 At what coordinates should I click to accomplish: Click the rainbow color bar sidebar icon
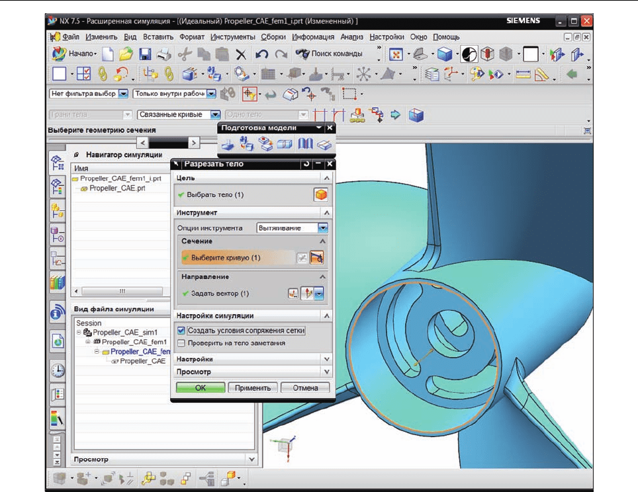[57, 419]
